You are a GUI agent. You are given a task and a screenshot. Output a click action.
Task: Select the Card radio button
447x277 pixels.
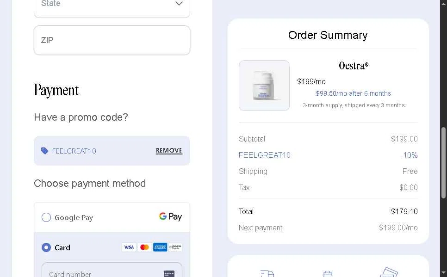coord(46,247)
